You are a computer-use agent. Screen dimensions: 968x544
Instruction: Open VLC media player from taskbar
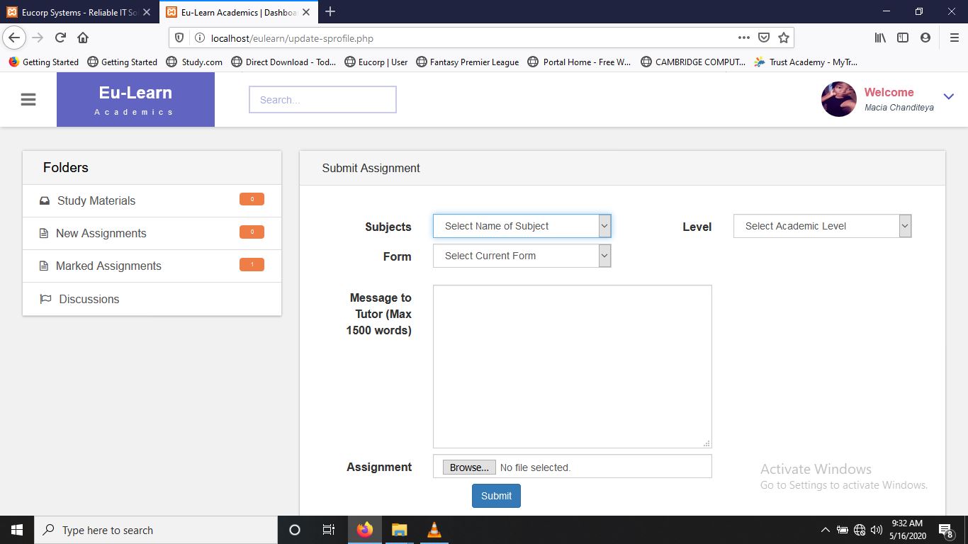click(x=434, y=530)
